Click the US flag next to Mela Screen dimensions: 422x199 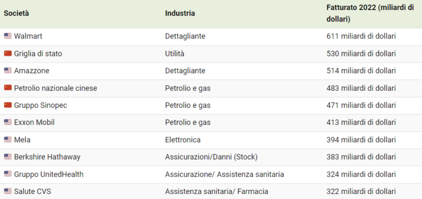click(8, 140)
